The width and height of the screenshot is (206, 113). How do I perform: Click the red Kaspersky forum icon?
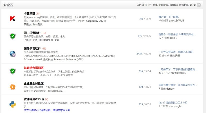13,18
